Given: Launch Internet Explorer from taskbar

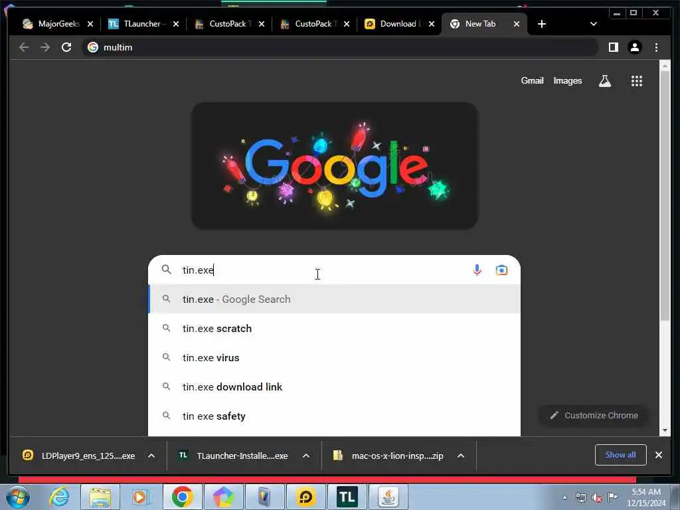Looking at the screenshot, I should [59, 497].
